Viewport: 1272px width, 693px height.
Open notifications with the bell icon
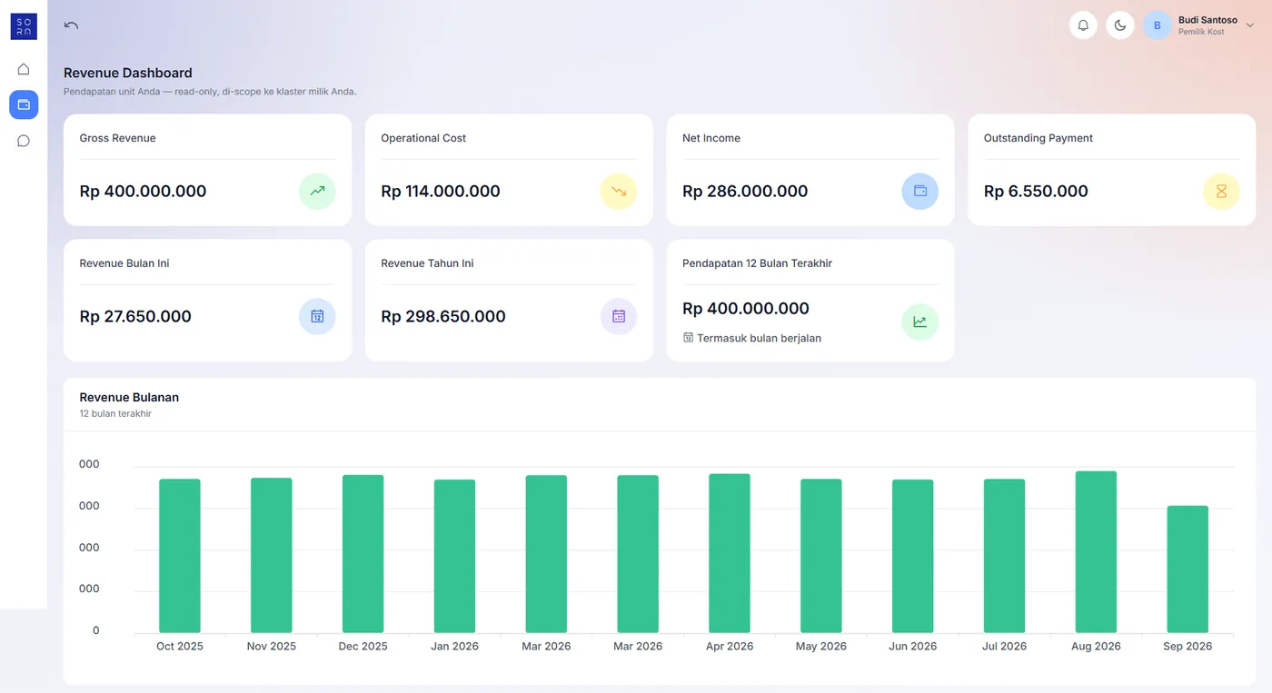(x=1083, y=25)
